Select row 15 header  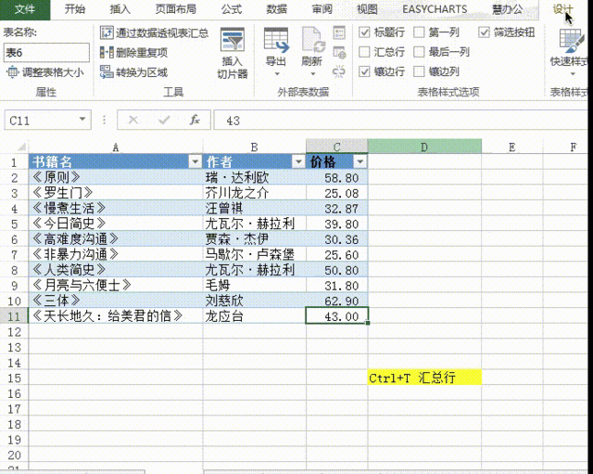coord(14,378)
